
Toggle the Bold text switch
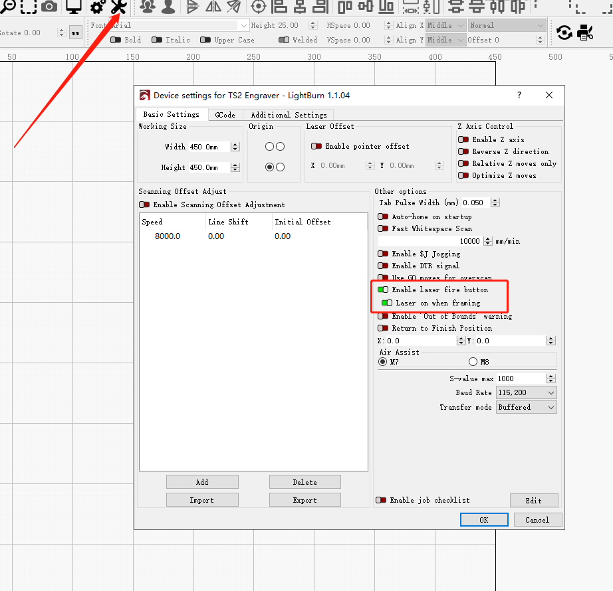pyautogui.click(x=116, y=40)
